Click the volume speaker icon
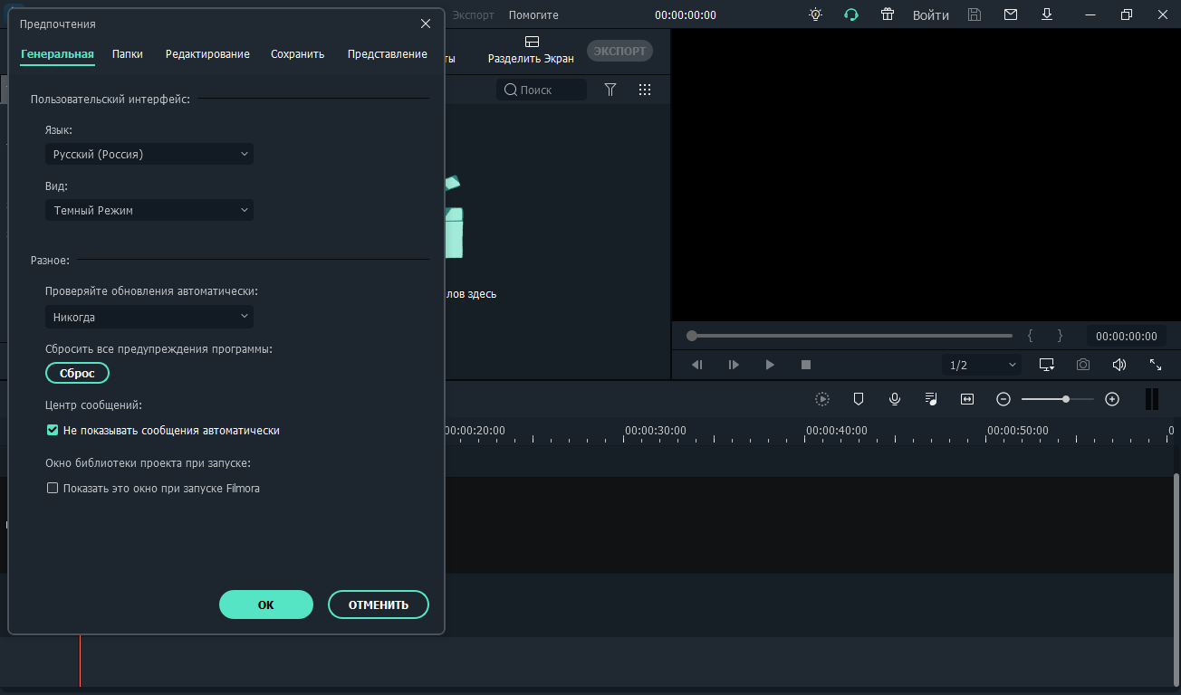The image size is (1181, 695). [x=1119, y=365]
